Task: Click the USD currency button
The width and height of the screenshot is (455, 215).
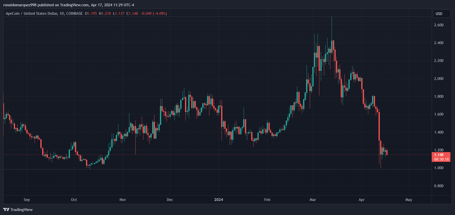Action: 441,14
